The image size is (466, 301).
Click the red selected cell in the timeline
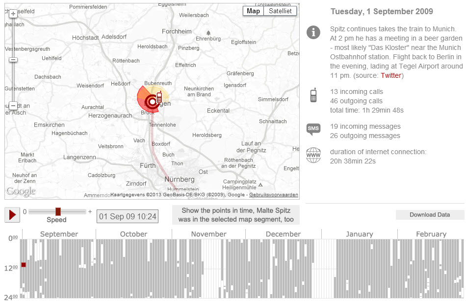click(x=24, y=265)
